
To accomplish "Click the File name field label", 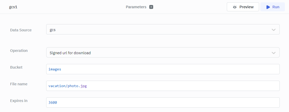I will (x=19, y=84).
